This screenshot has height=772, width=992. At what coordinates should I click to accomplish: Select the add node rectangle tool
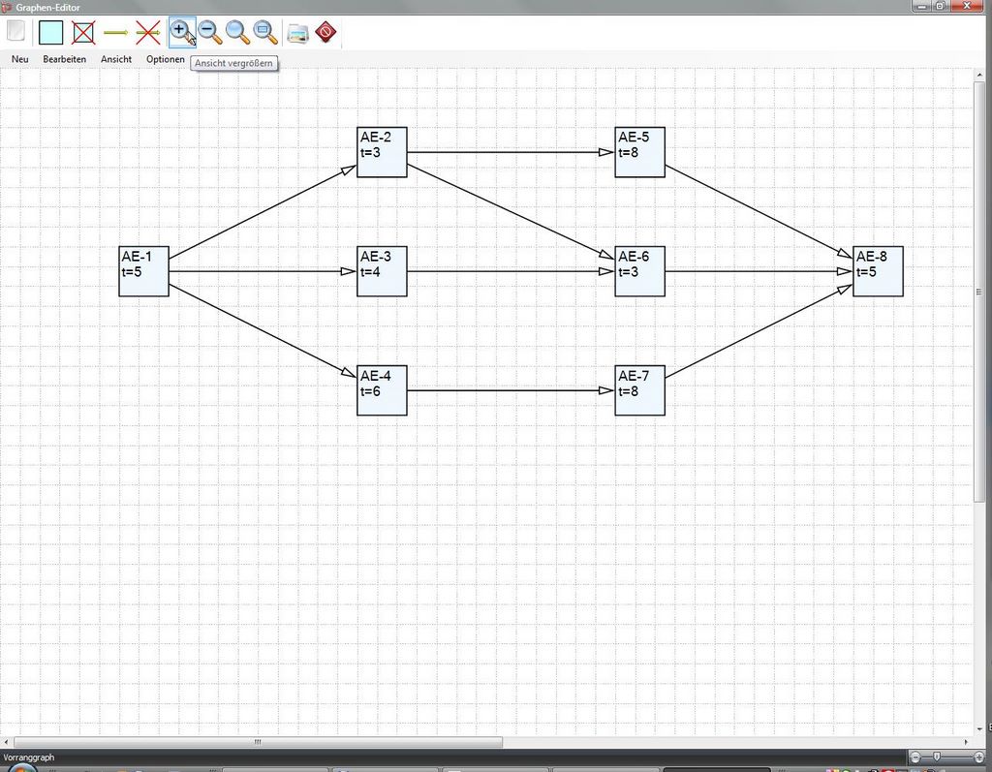(x=50, y=32)
